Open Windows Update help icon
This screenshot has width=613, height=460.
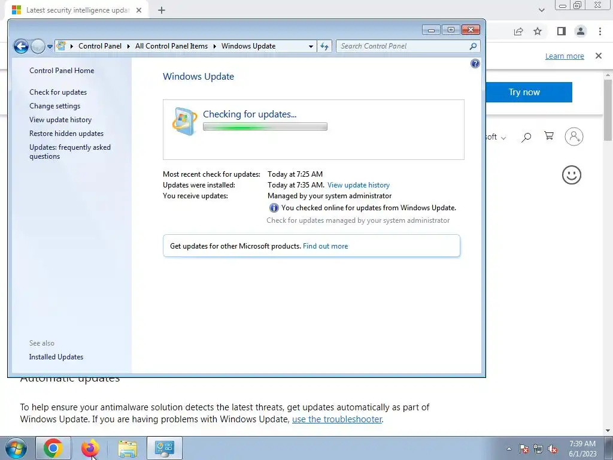pyautogui.click(x=475, y=63)
